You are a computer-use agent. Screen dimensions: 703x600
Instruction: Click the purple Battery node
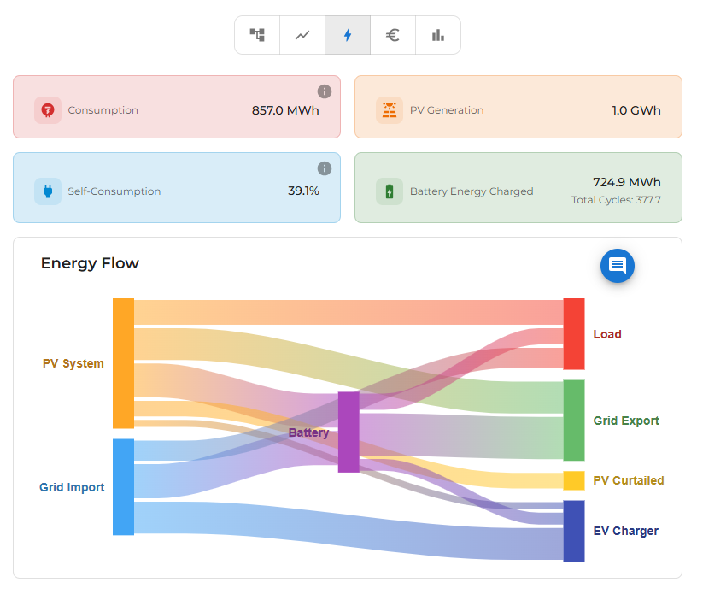[x=349, y=432]
